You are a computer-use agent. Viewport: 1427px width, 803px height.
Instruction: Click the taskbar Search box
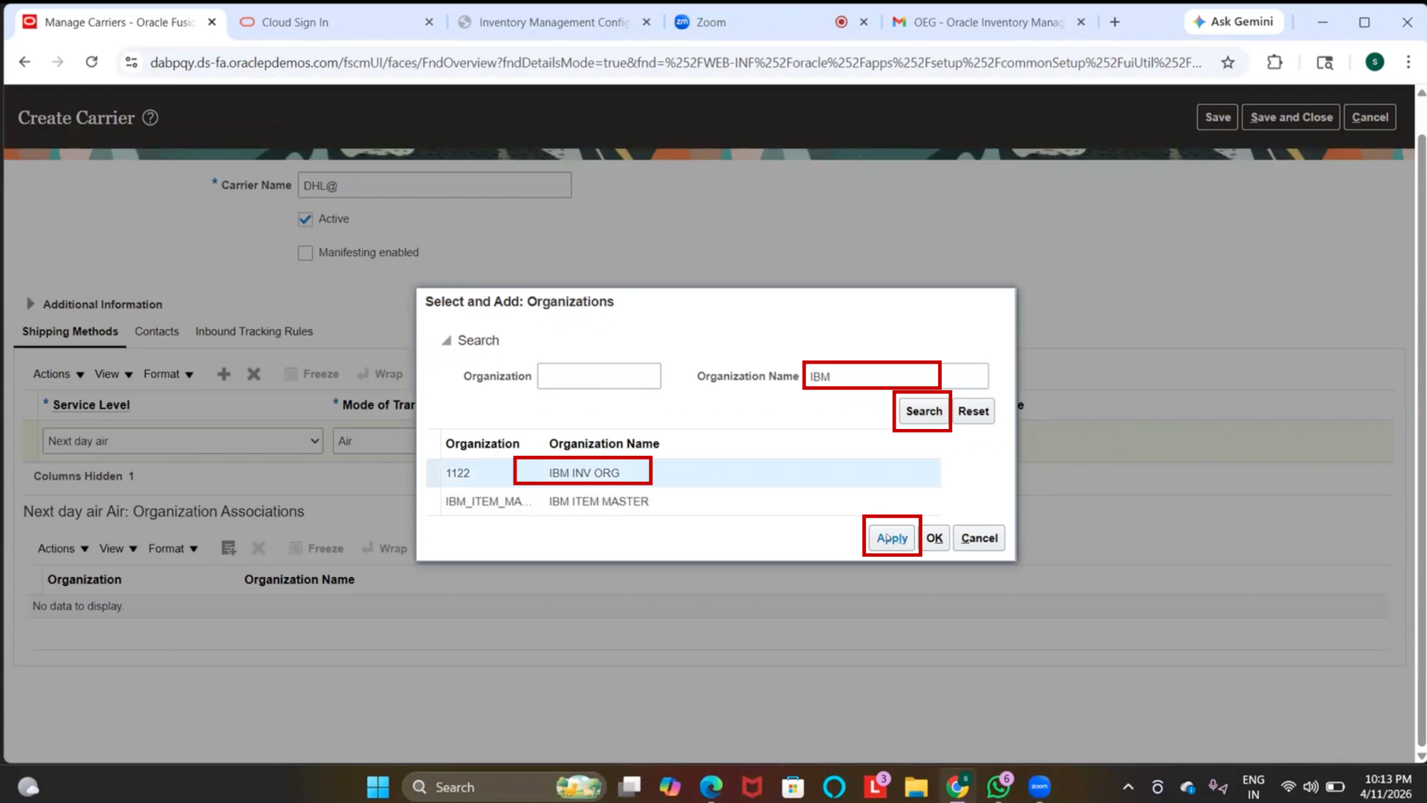tap(504, 787)
